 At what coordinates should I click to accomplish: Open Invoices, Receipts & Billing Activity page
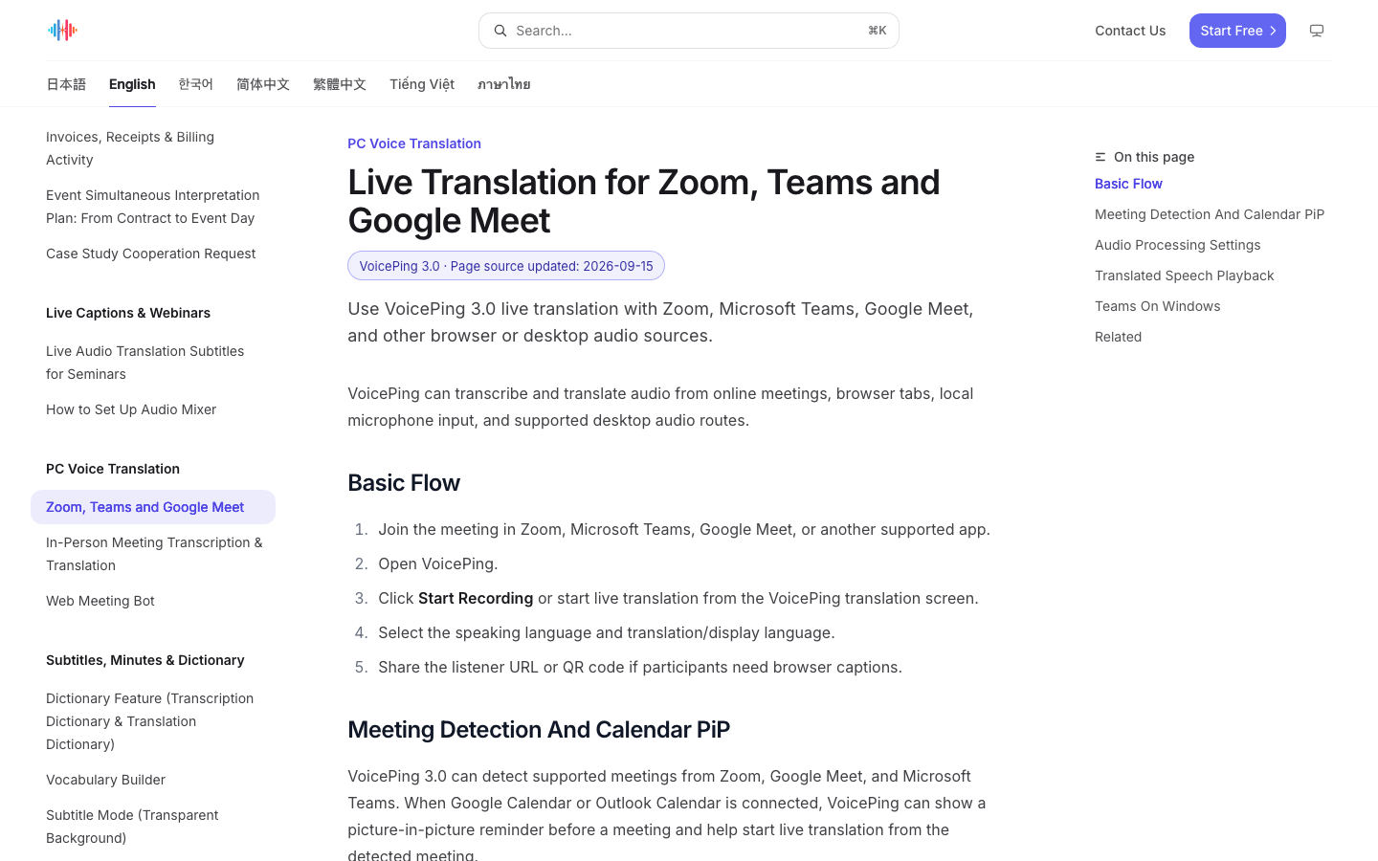pos(153,148)
